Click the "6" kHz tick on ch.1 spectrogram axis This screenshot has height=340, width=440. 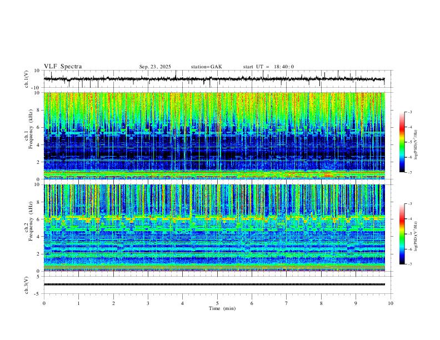[38, 128]
